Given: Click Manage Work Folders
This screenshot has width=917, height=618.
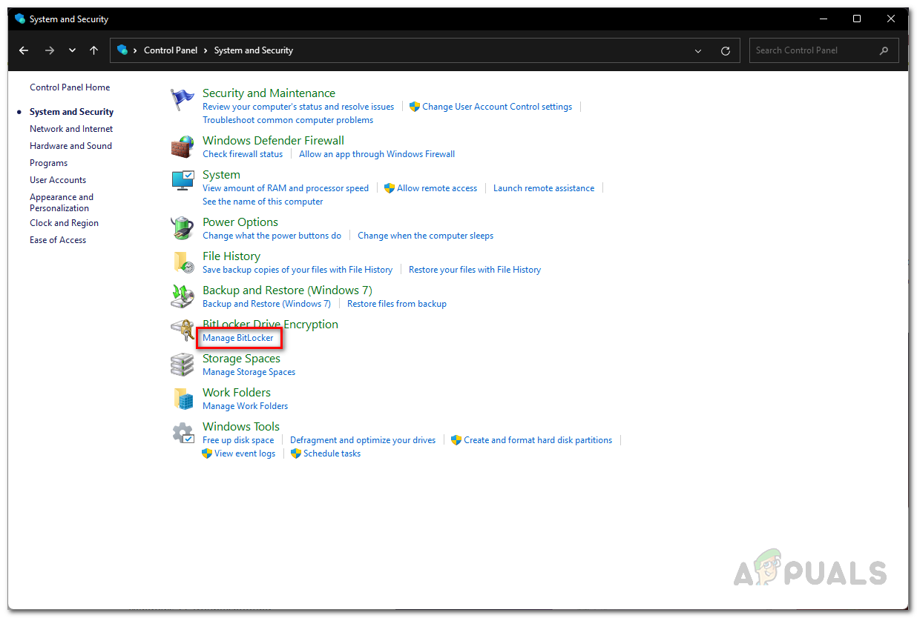Looking at the screenshot, I should click(245, 406).
